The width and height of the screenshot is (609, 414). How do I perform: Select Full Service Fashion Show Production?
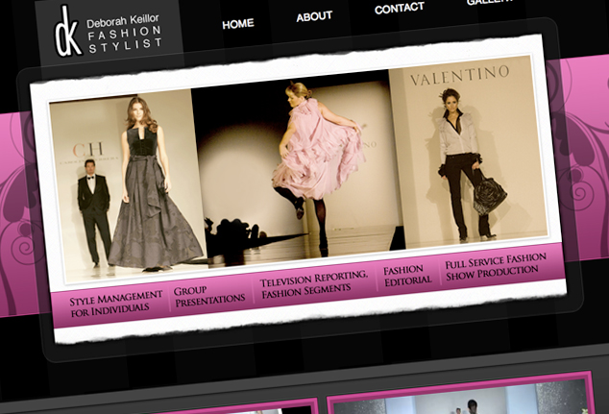tap(496, 266)
